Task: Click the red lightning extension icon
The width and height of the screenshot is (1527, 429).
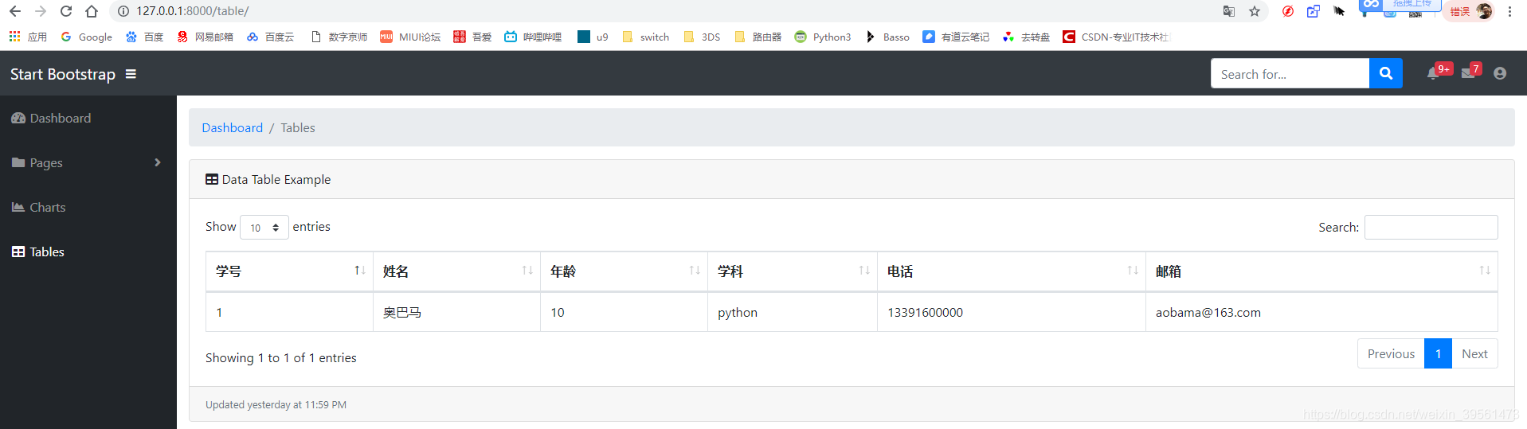Action: (1288, 11)
